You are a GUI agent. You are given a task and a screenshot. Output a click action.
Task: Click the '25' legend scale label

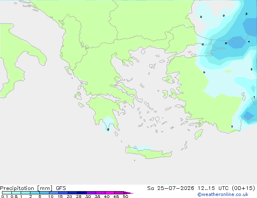79,196
